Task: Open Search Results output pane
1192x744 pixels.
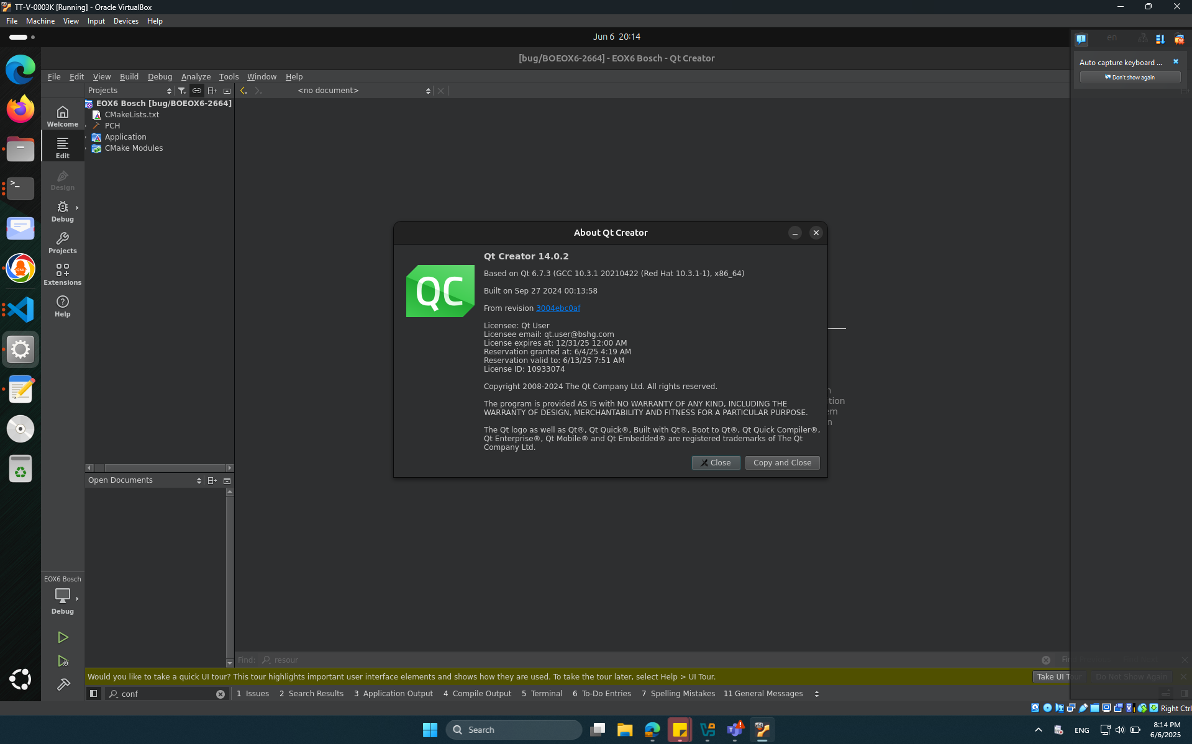Action: point(311,694)
